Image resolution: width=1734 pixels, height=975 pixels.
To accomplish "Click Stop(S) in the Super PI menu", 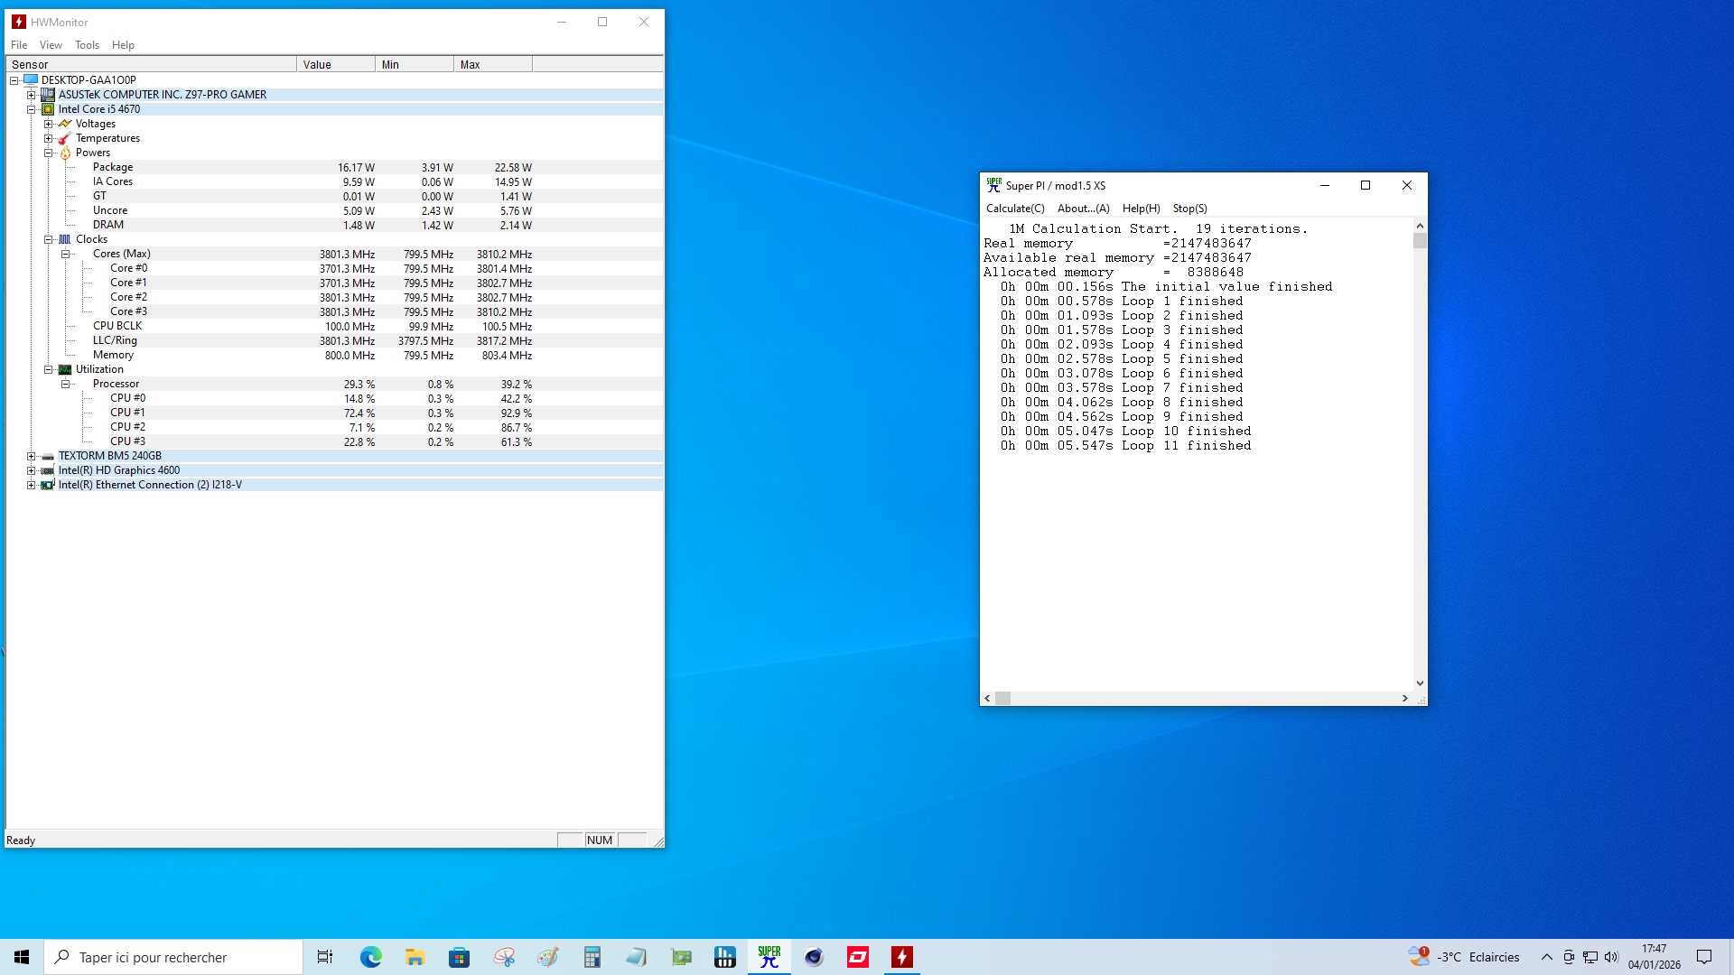I will (1189, 209).
